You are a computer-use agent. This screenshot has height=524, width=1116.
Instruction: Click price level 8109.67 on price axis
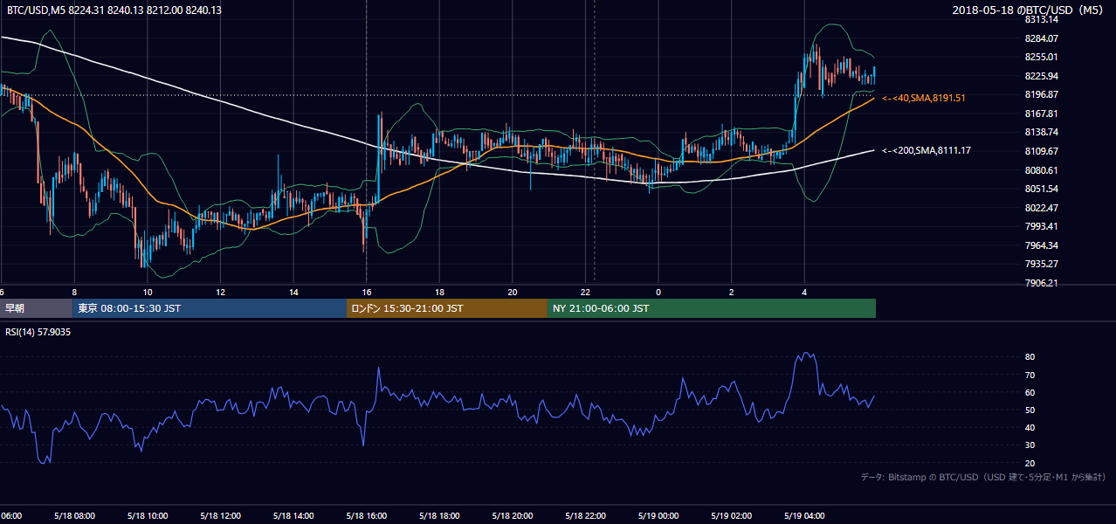point(1041,151)
